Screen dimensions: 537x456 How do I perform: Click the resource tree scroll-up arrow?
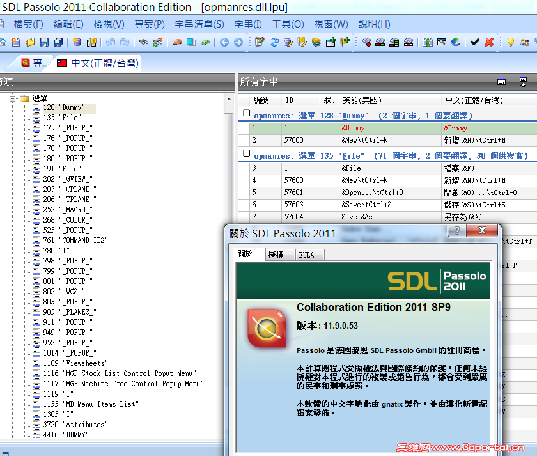(x=229, y=99)
